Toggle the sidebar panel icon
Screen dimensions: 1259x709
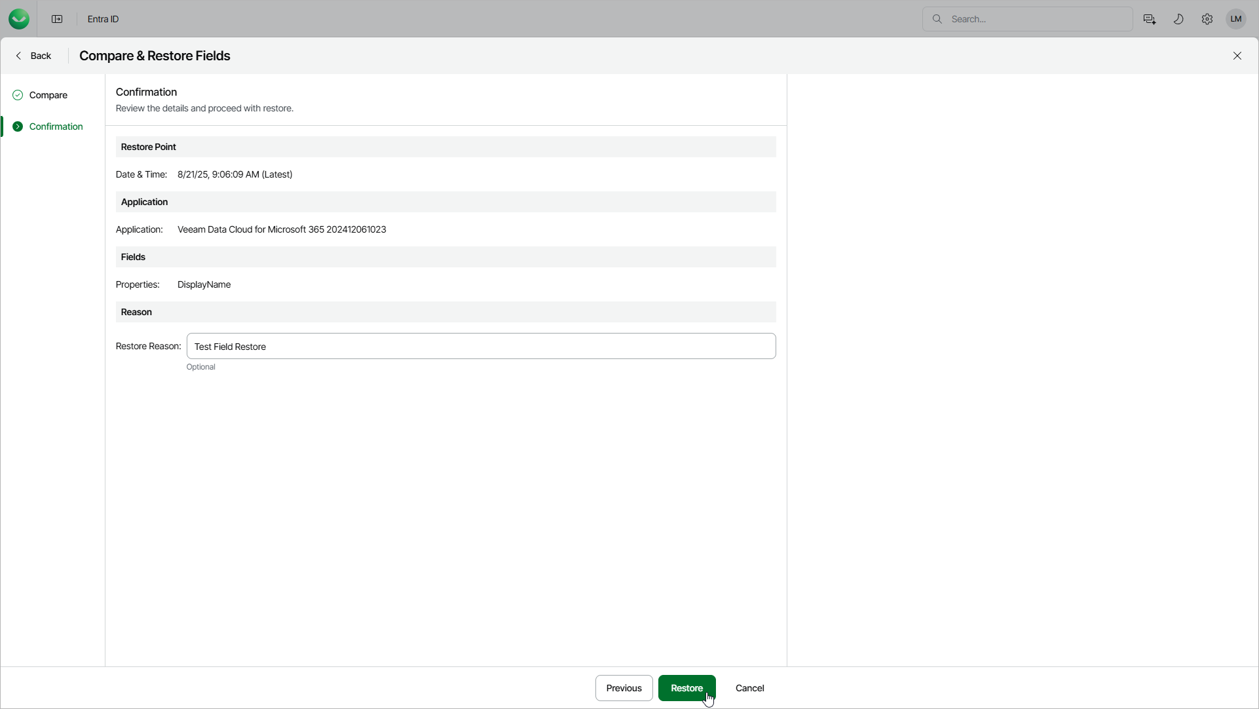[x=57, y=19]
